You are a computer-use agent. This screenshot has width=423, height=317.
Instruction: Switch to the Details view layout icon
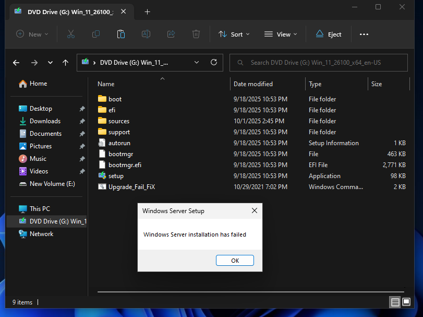coord(395,302)
